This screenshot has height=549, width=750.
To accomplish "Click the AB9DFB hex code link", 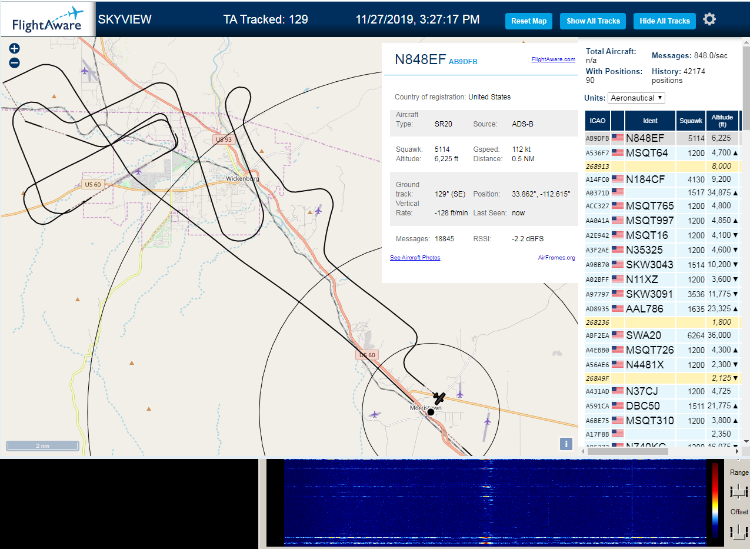I will point(463,61).
